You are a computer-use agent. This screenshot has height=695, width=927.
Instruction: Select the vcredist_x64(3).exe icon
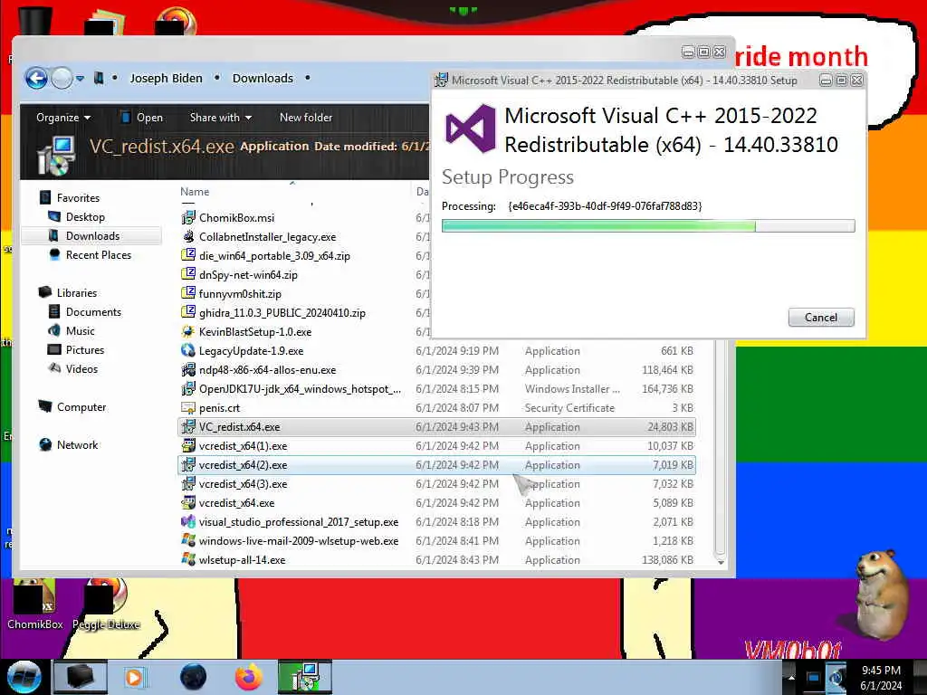pyautogui.click(x=188, y=483)
